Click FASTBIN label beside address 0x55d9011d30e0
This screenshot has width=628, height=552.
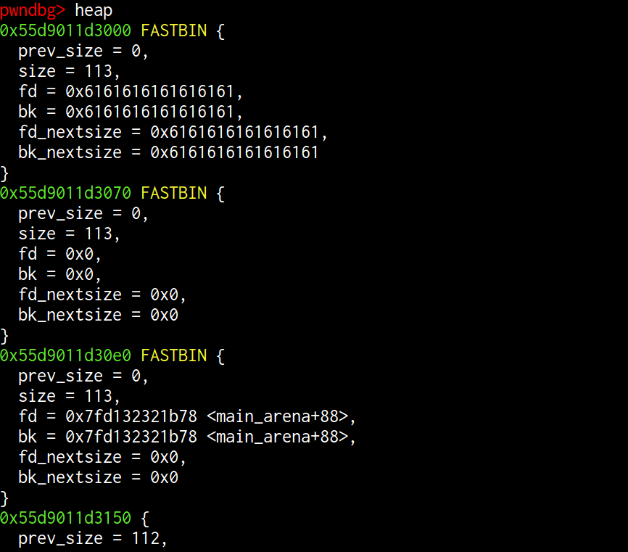pos(174,355)
